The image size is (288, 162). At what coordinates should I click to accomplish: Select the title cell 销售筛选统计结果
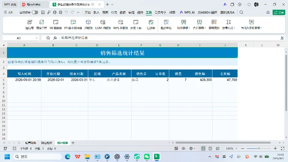(x=122, y=53)
